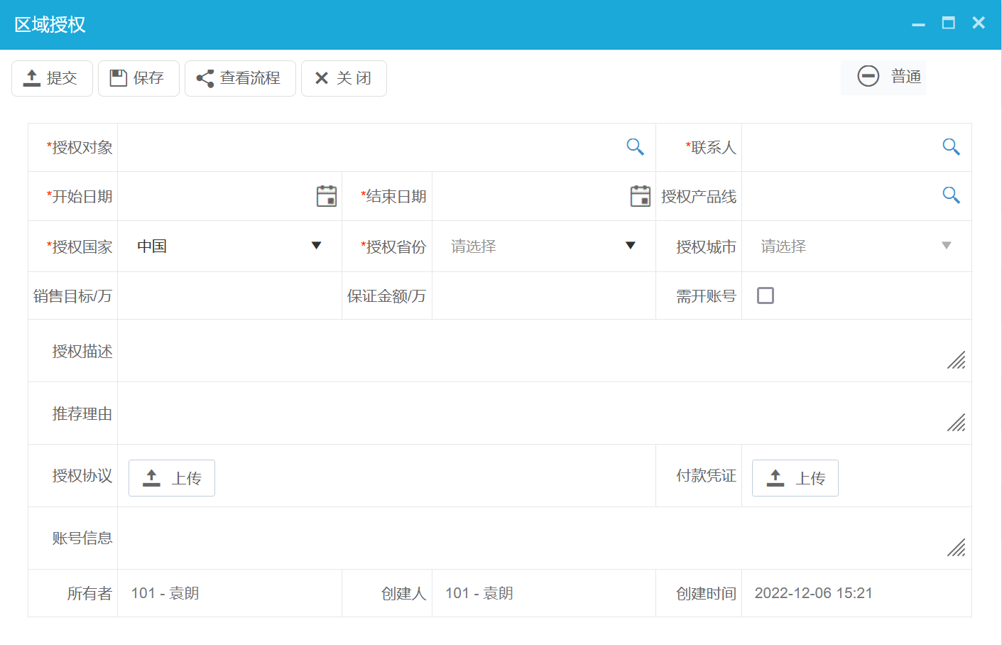The width and height of the screenshot is (1002, 645).
Task: Click the 关闭 close action in toolbar
Action: coord(344,78)
